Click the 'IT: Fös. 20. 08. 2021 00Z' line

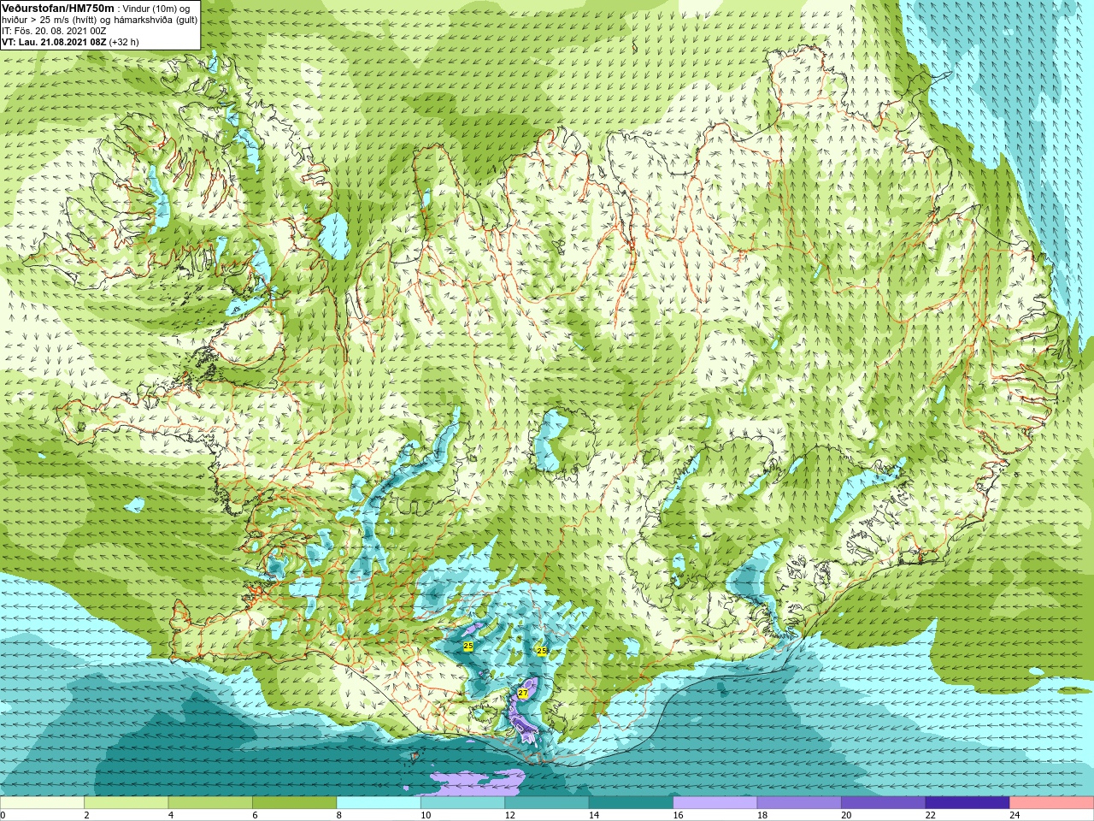click(54, 31)
